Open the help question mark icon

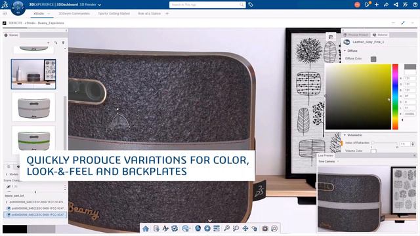(x=415, y=5)
